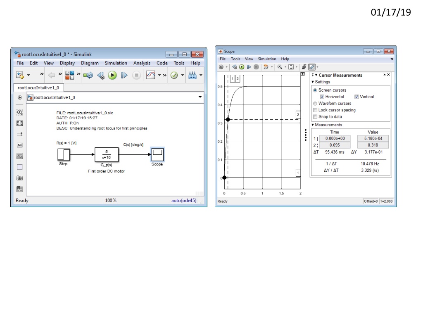Screen dimensions: 423x317
Task: Run the model with the green Play button in Simulink
Action: click(112, 75)
